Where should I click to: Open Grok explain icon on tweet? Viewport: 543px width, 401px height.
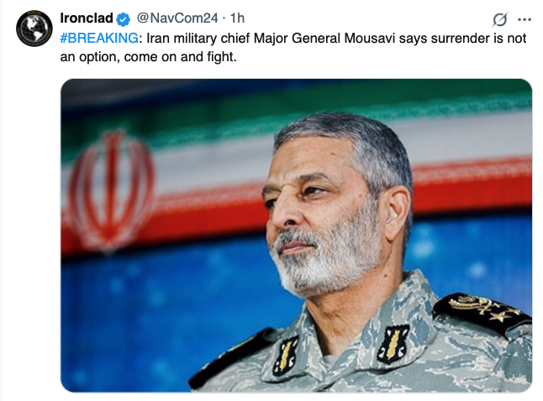tap(499, 19)
